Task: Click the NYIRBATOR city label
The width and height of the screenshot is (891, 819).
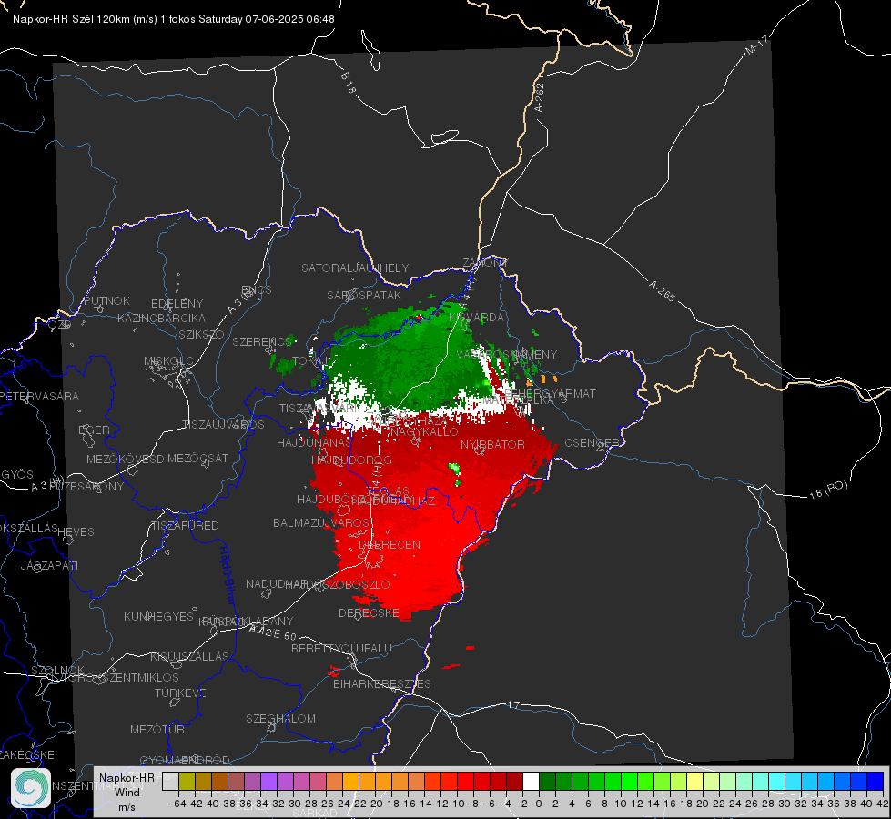Action: tap(492, 444)
